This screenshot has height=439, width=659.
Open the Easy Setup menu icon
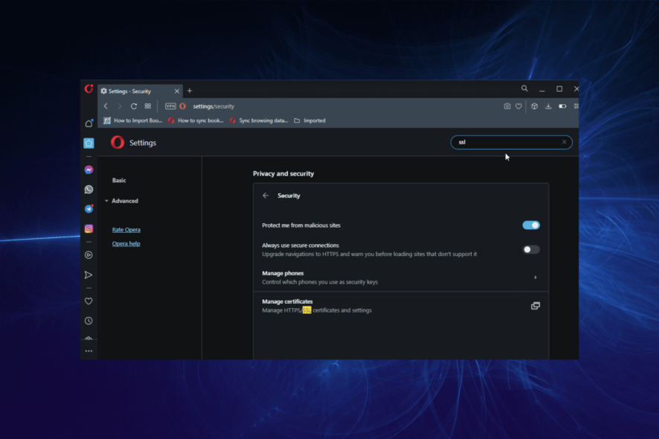(576, 106)
